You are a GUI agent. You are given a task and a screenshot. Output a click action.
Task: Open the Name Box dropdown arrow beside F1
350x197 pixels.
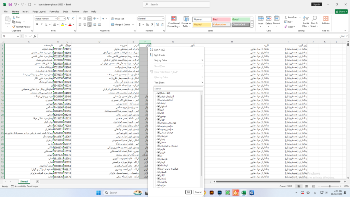18,36
